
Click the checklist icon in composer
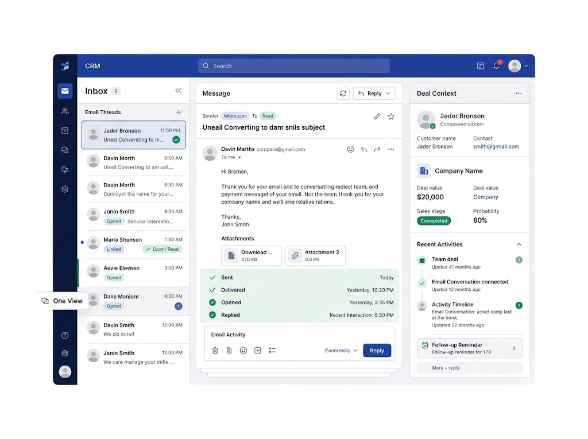272,350
